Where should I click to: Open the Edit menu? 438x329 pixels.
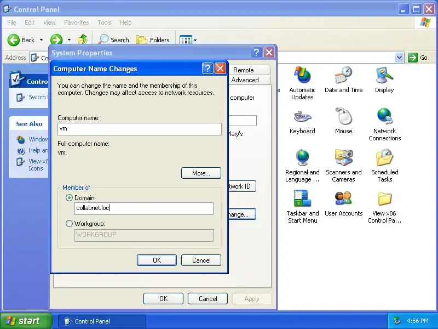tap(30, 22)
